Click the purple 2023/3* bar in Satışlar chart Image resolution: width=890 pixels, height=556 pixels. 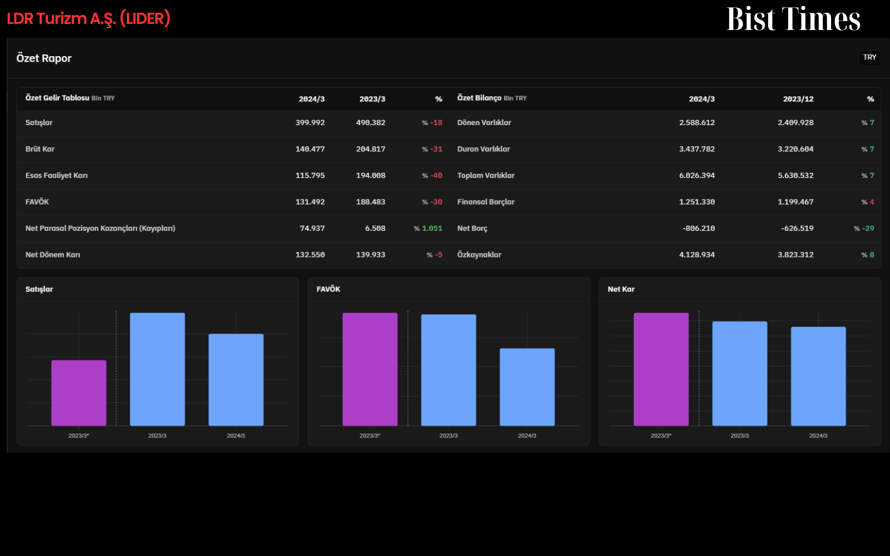pos(79,393)
